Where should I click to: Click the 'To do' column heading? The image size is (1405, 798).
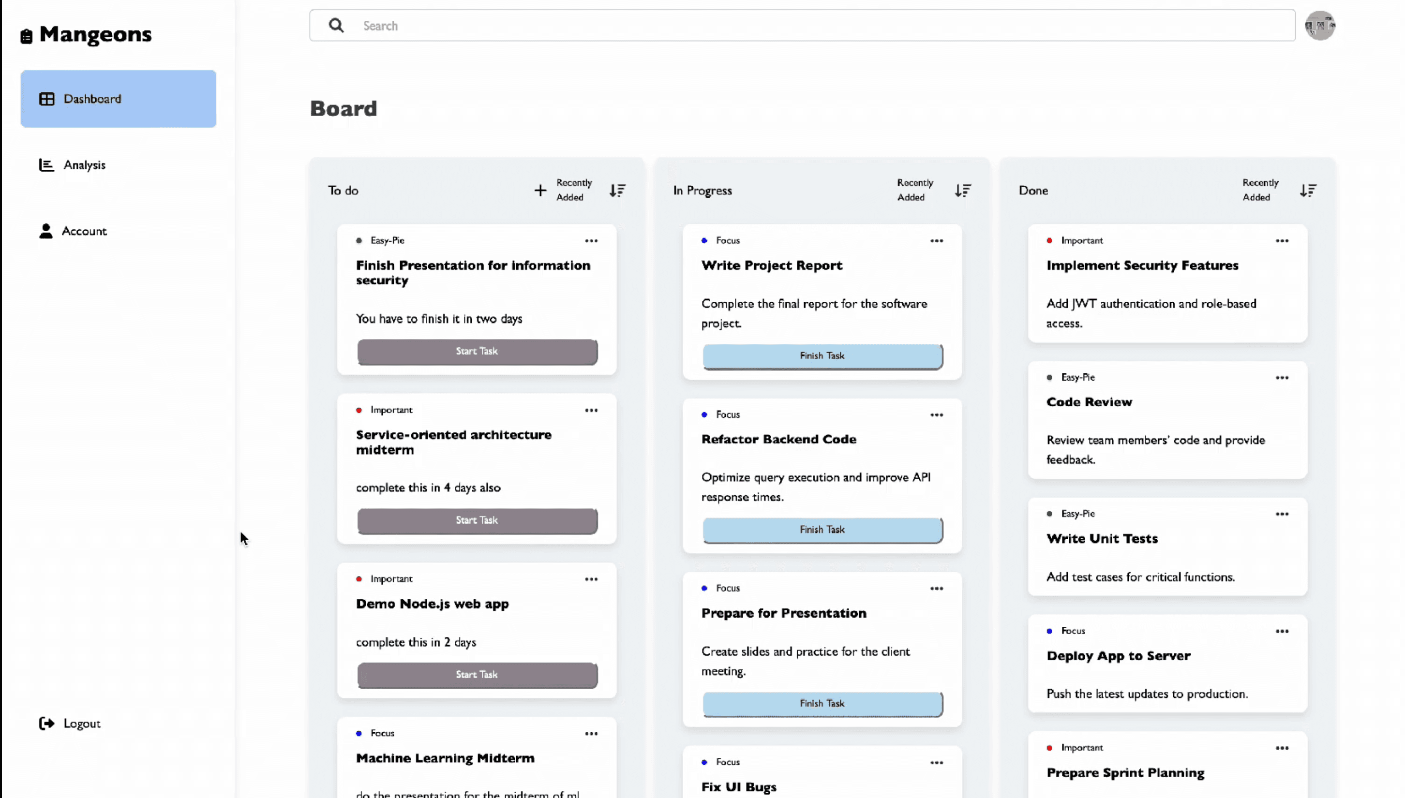point(343,190)
